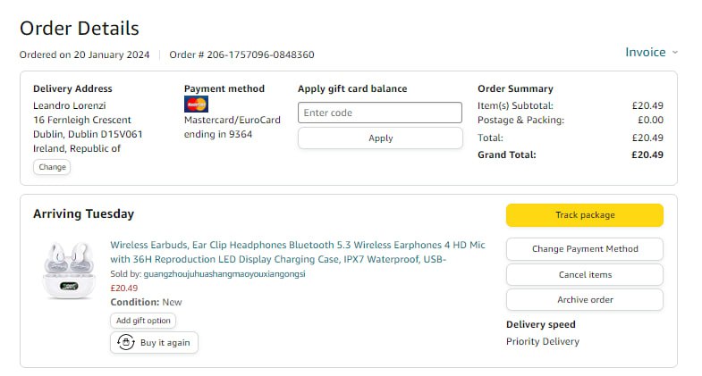Click the Order Details heading

(x=80, y=29)
